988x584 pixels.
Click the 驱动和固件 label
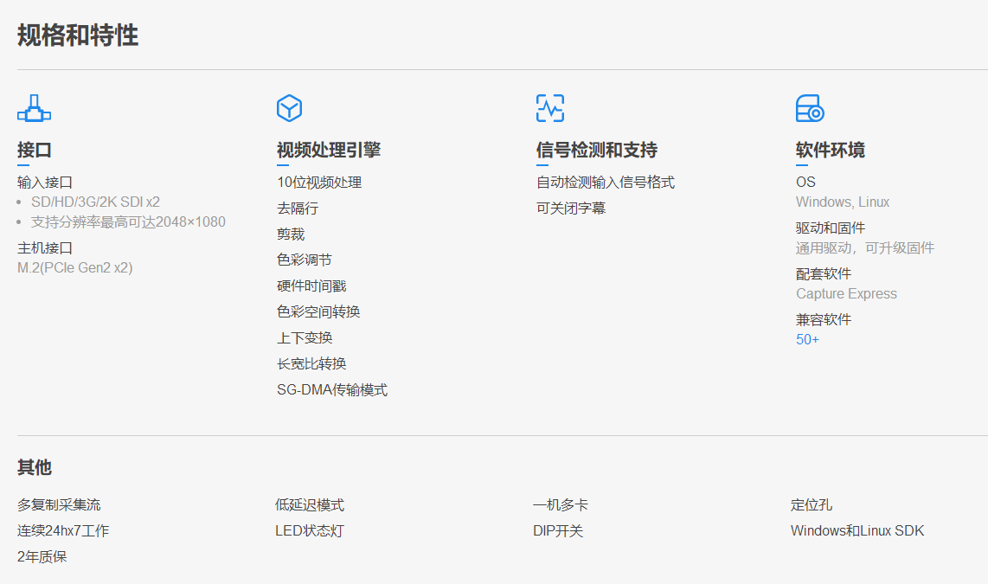tap(830, 228)
